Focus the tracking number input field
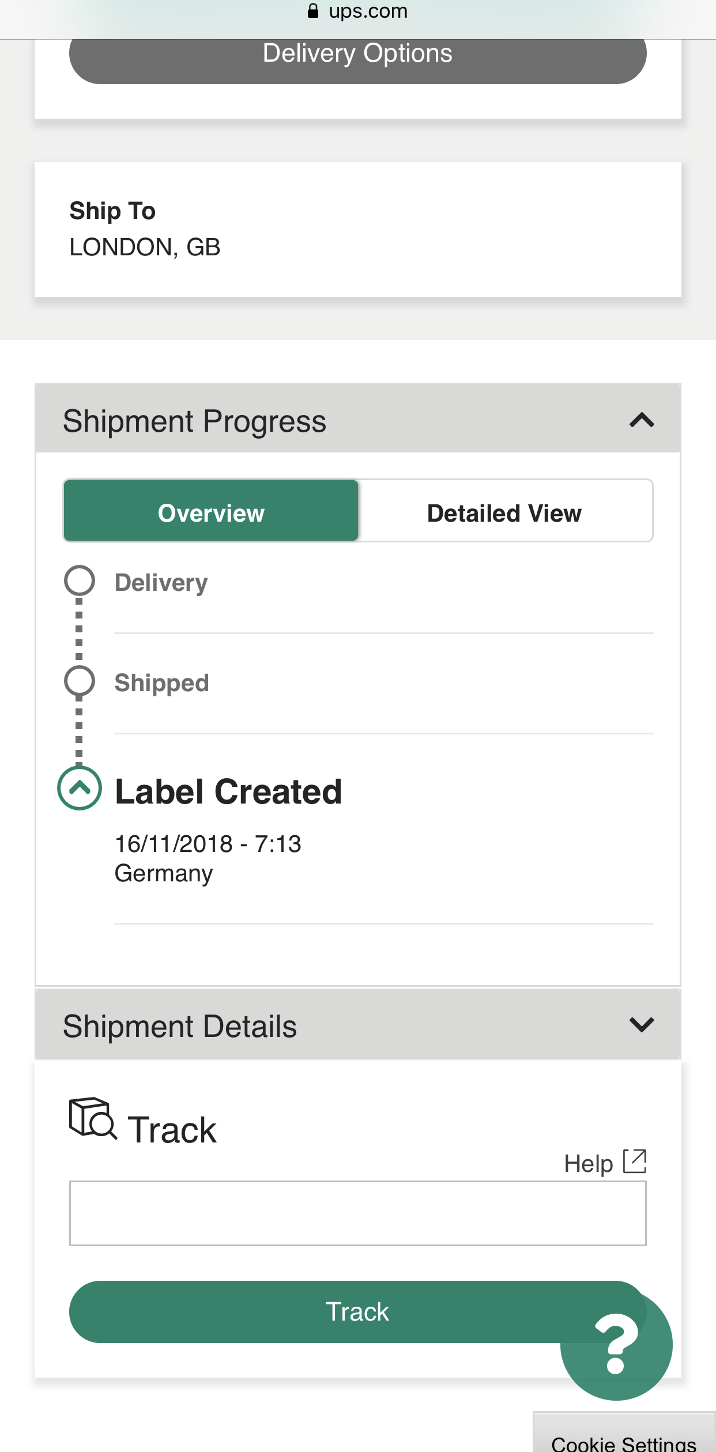 pyautogui.click(x=357, y=1213)
